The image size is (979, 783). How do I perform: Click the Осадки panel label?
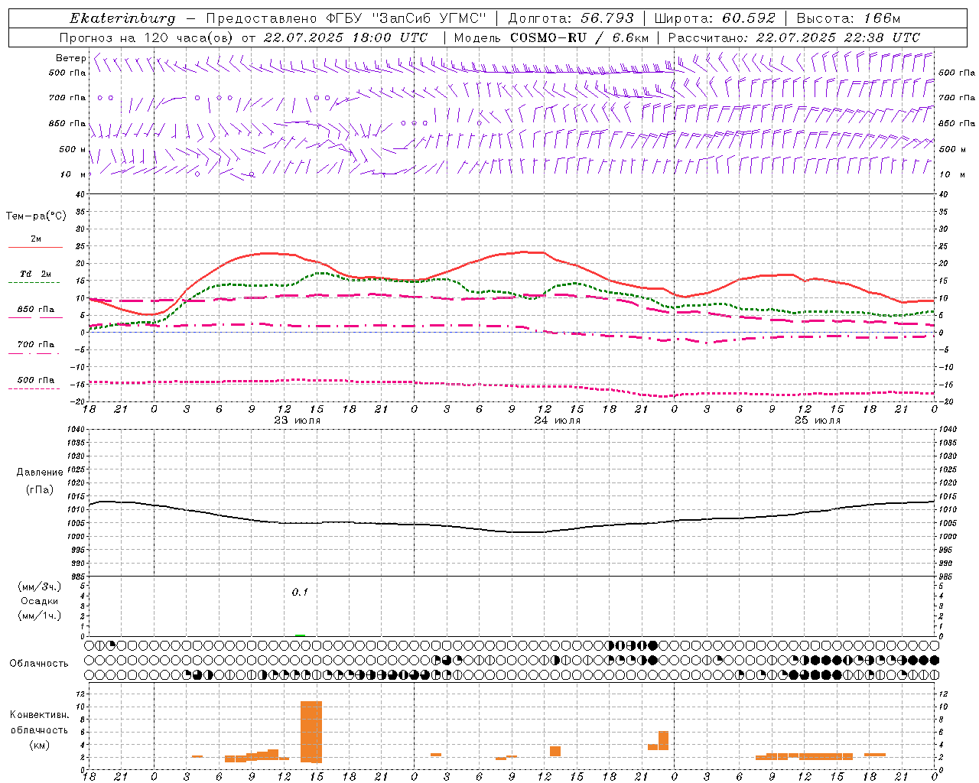coord(40,601)
